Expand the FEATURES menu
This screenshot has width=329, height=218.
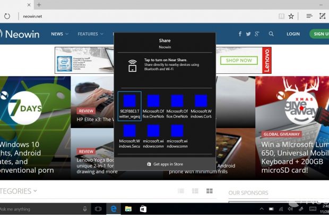[90, 34]
